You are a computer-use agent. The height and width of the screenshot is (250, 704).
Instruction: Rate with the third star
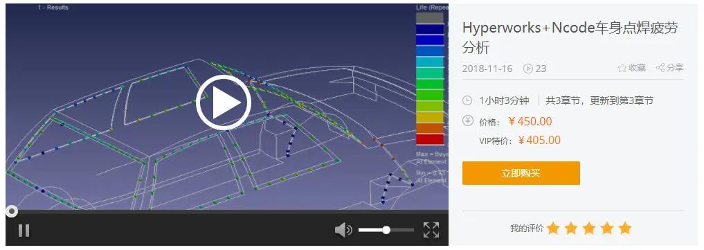click(589, 228)
